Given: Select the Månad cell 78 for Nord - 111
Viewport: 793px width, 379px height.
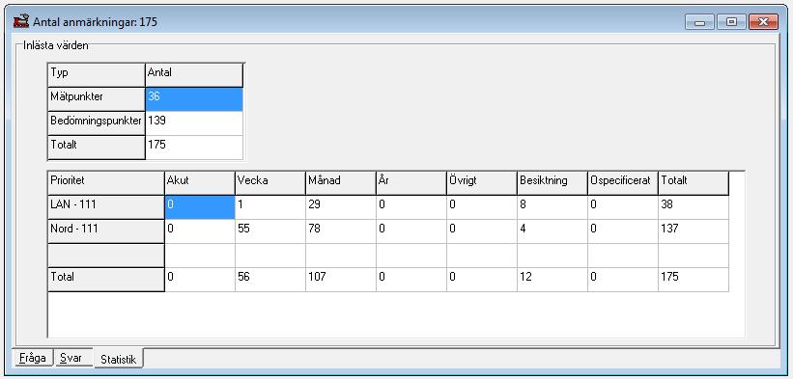Looking at the screenshot, I should coord(340,231).
